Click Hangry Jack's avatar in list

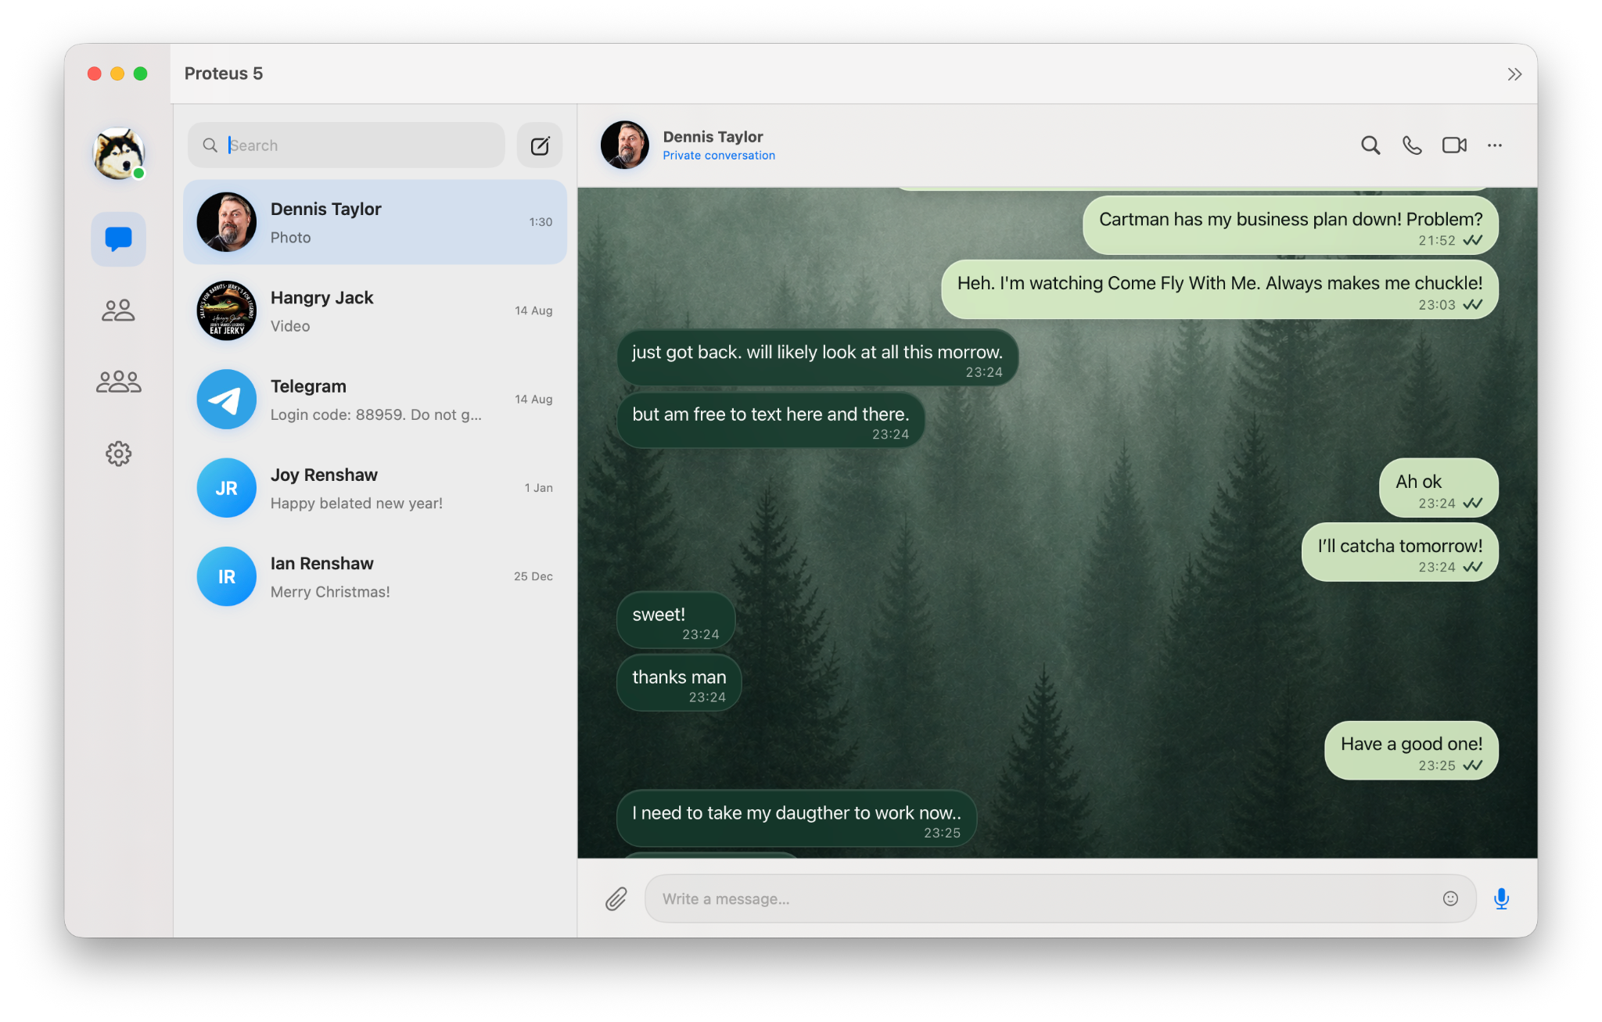click(x=226, y=310)
